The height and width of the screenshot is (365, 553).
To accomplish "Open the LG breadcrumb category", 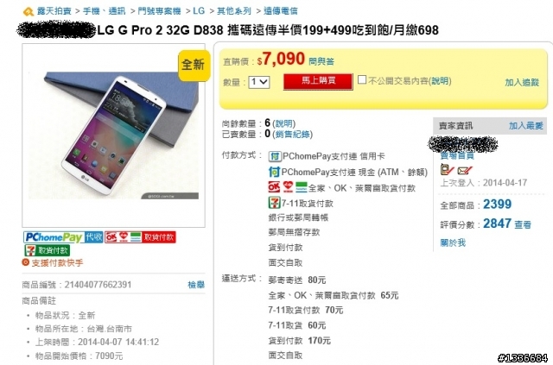I will tap(199, 11).
